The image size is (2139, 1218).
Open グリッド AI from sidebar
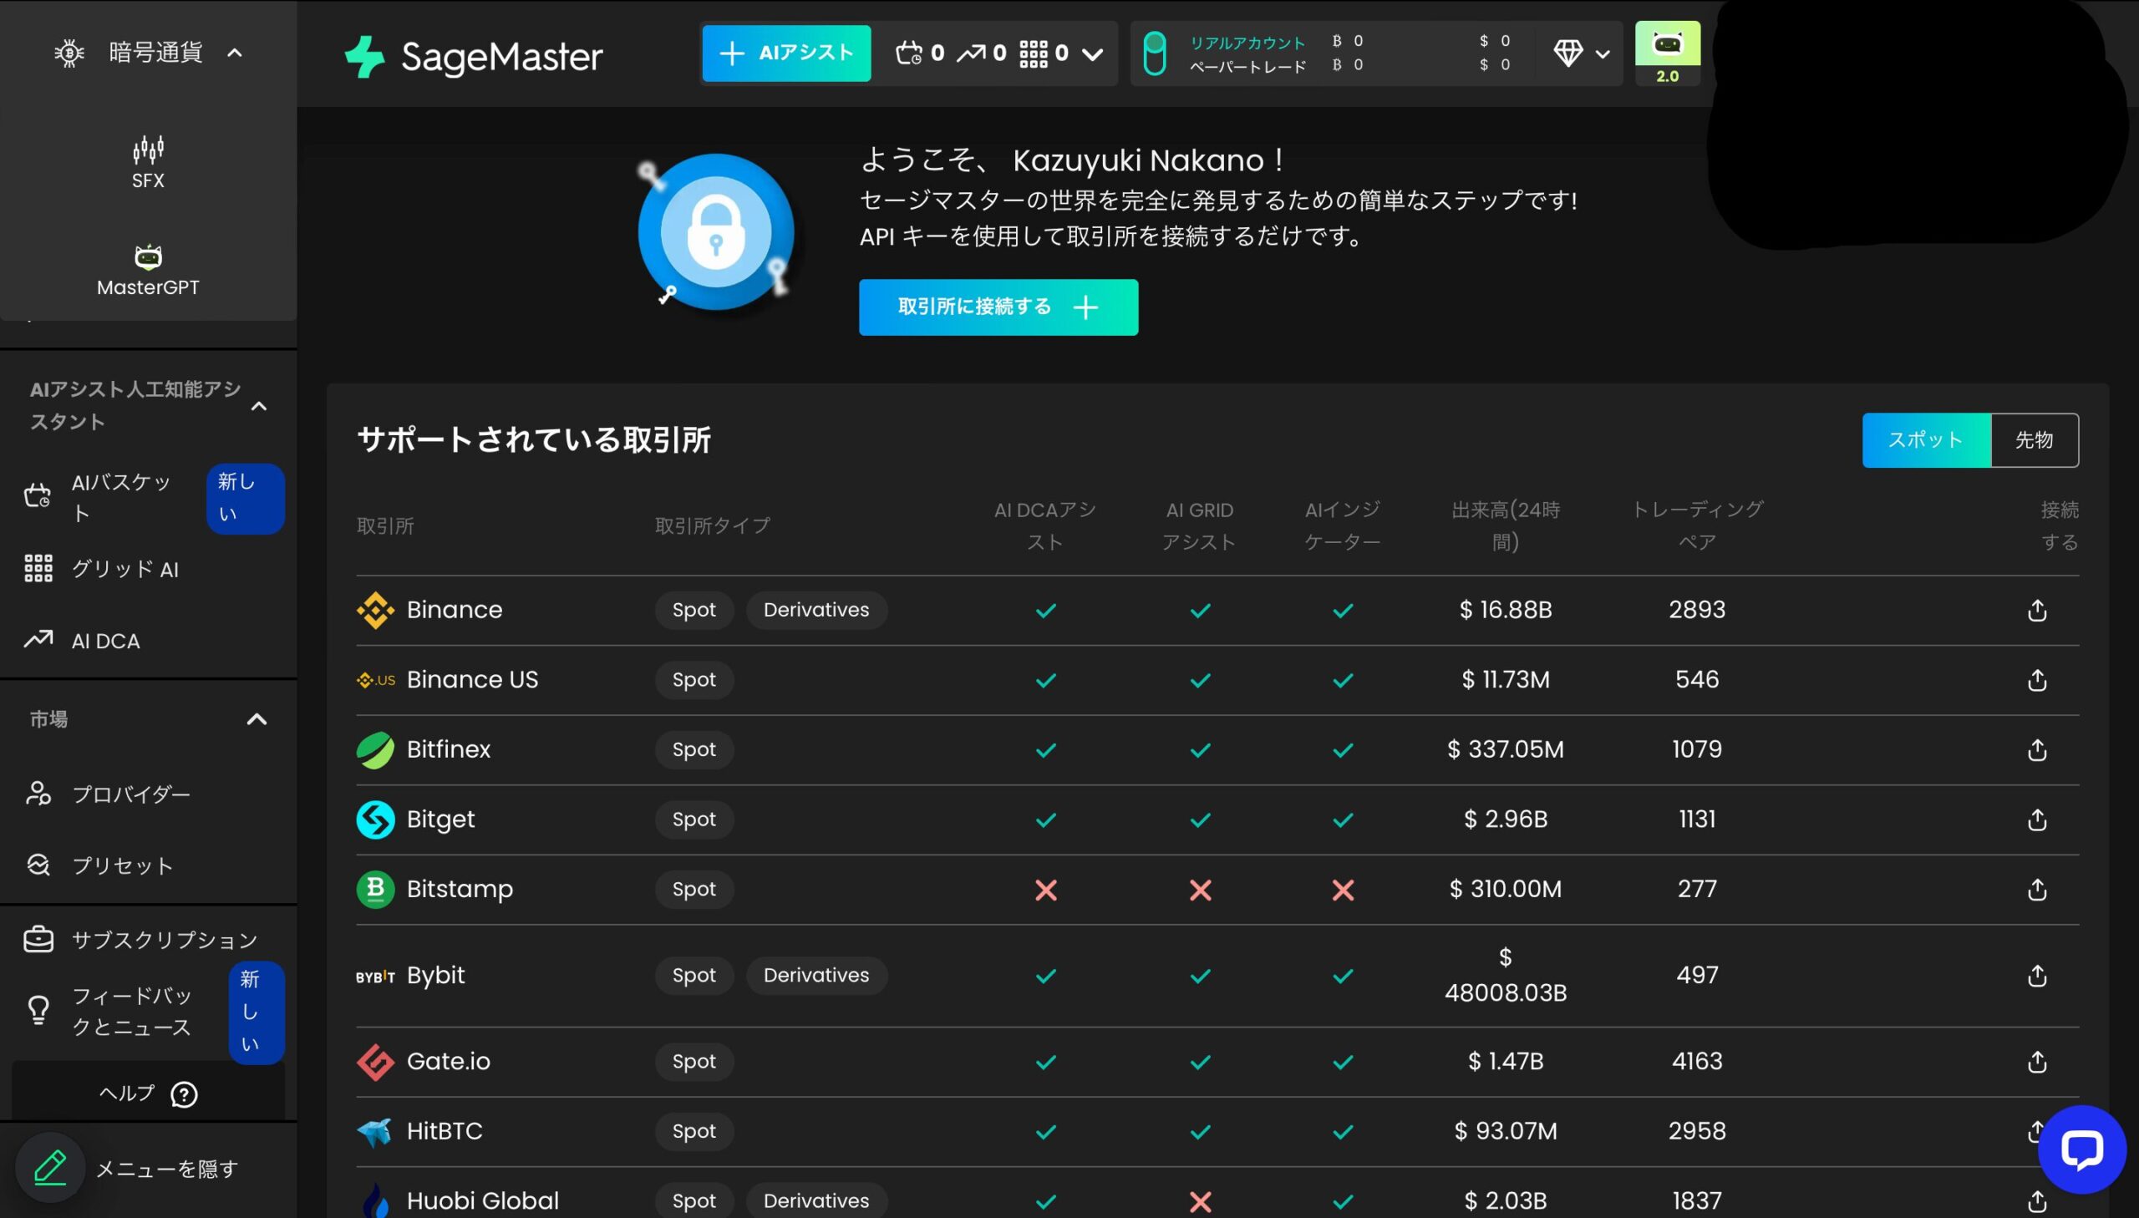[124, 570]
